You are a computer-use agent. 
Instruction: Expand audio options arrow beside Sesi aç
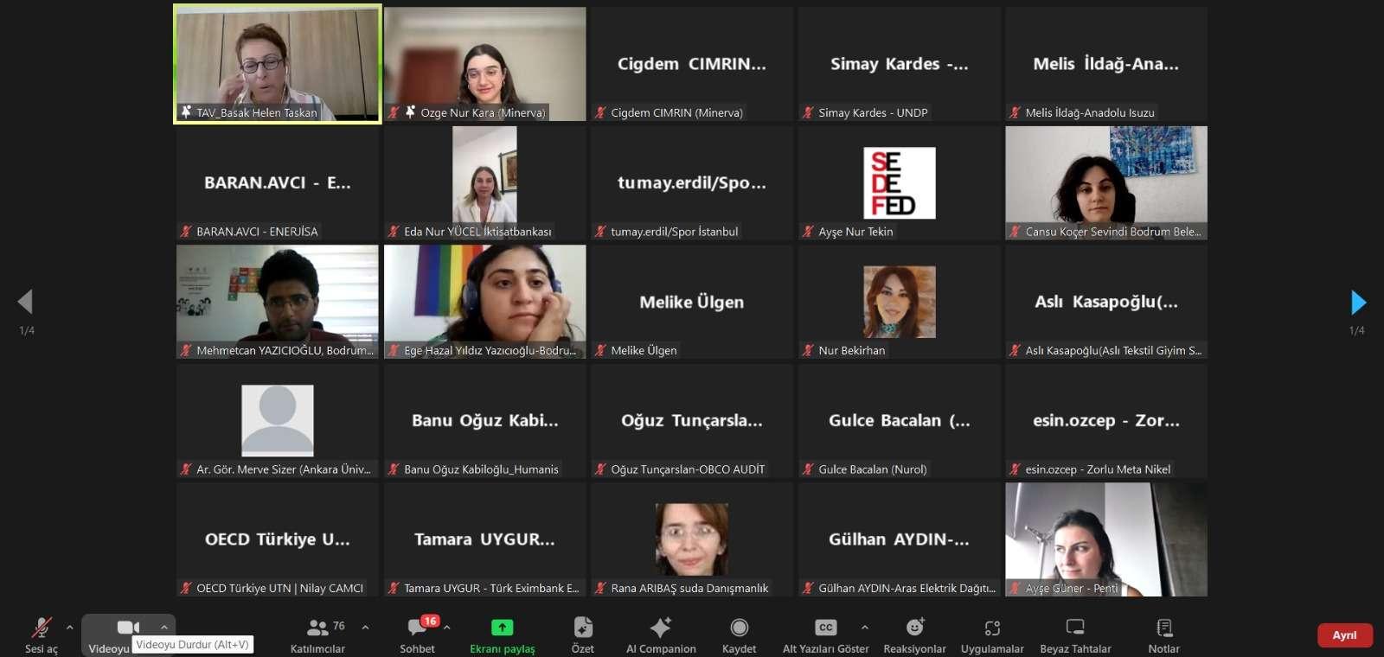(70, 628)
